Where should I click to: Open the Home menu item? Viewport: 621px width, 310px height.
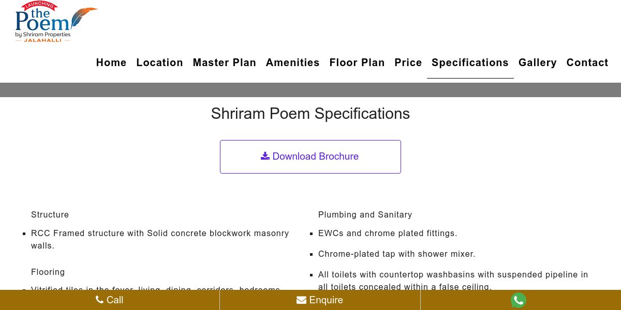111,63
